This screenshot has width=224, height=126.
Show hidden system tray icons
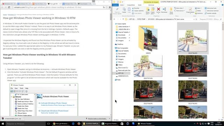click(195, 124)
